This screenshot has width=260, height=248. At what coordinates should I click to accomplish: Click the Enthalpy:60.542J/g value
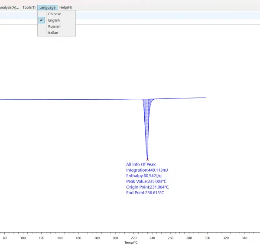click(x=144, y=176)
